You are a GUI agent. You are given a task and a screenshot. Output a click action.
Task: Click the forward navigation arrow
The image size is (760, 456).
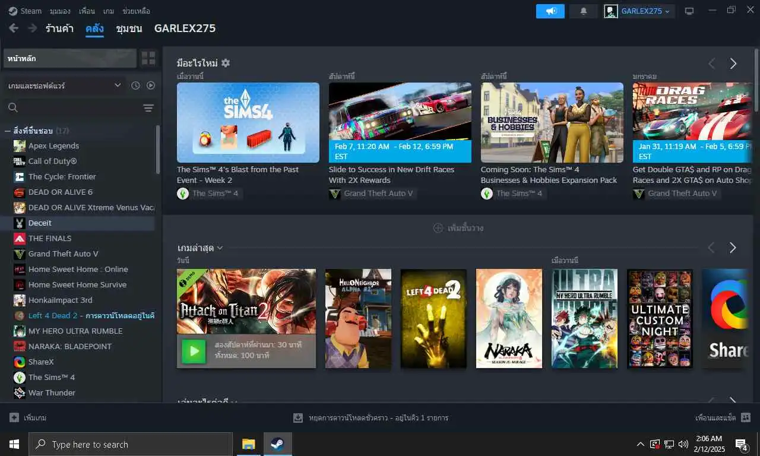click(32, 28)
